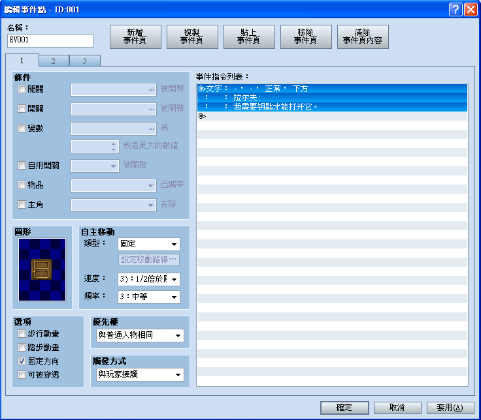This screenshot has height=420, width=481.
Task: Switch to event page tab 2
Action: [54, 61]
